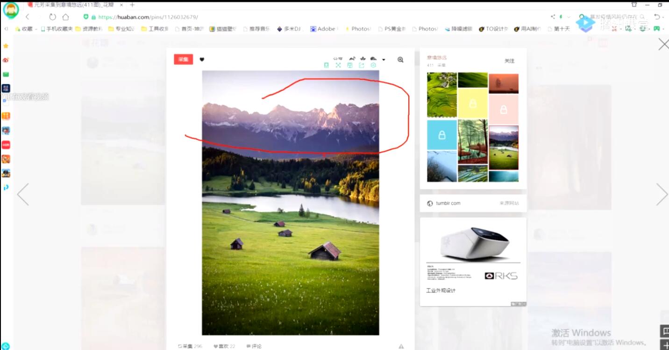This screenshot has width=669, height=350.
Task: Select the terraced fields board thumbnail
Action: coord(441,95)
